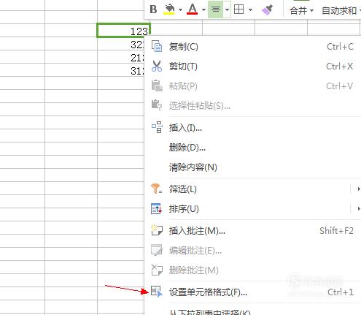Click the scissors icon beside 剪切
The image size is (361, 315).
(157, 66)
